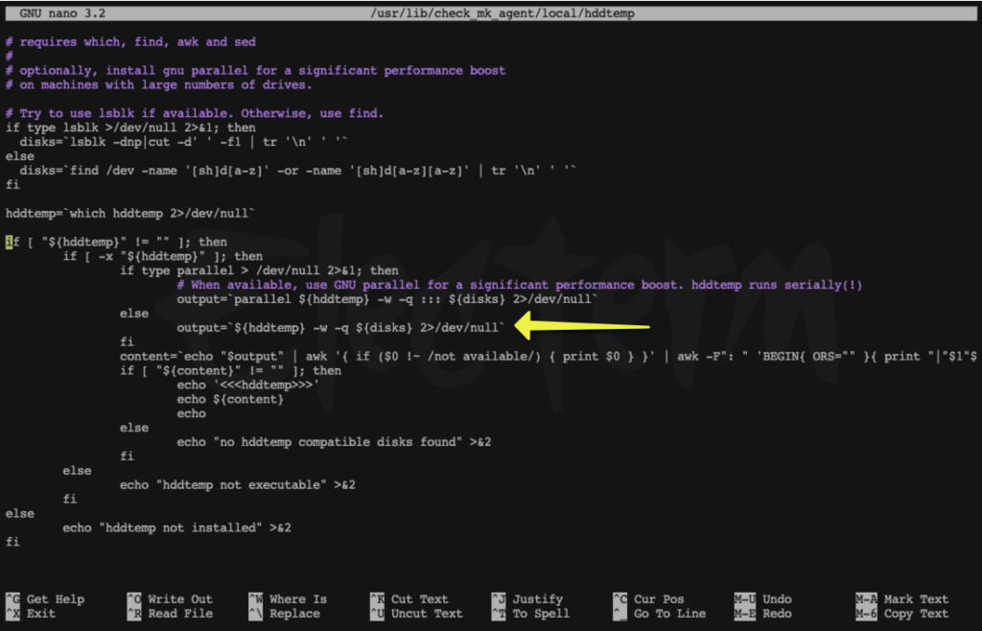The width and height of the screenshot is (982, 631).
Task: Click Write Out shortcut label
Action: [x=180, y=599]
